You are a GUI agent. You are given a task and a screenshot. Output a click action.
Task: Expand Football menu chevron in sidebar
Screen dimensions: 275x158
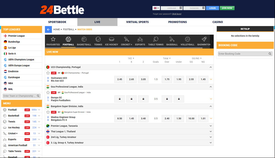point(39,110)
